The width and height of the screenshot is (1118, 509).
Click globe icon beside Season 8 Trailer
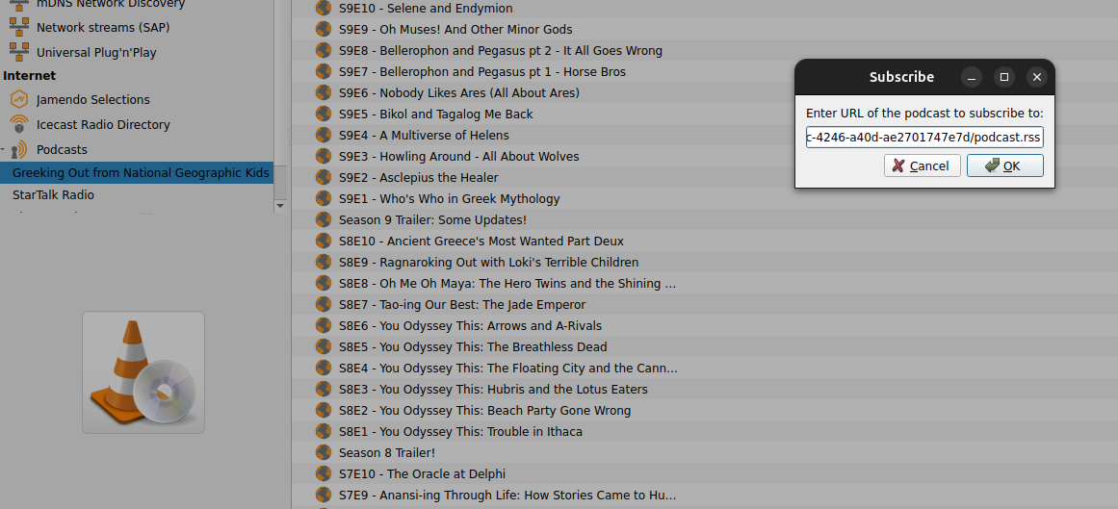(325, 452)
